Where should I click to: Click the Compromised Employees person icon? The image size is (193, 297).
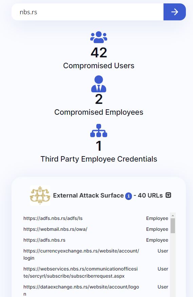[99, 84]
